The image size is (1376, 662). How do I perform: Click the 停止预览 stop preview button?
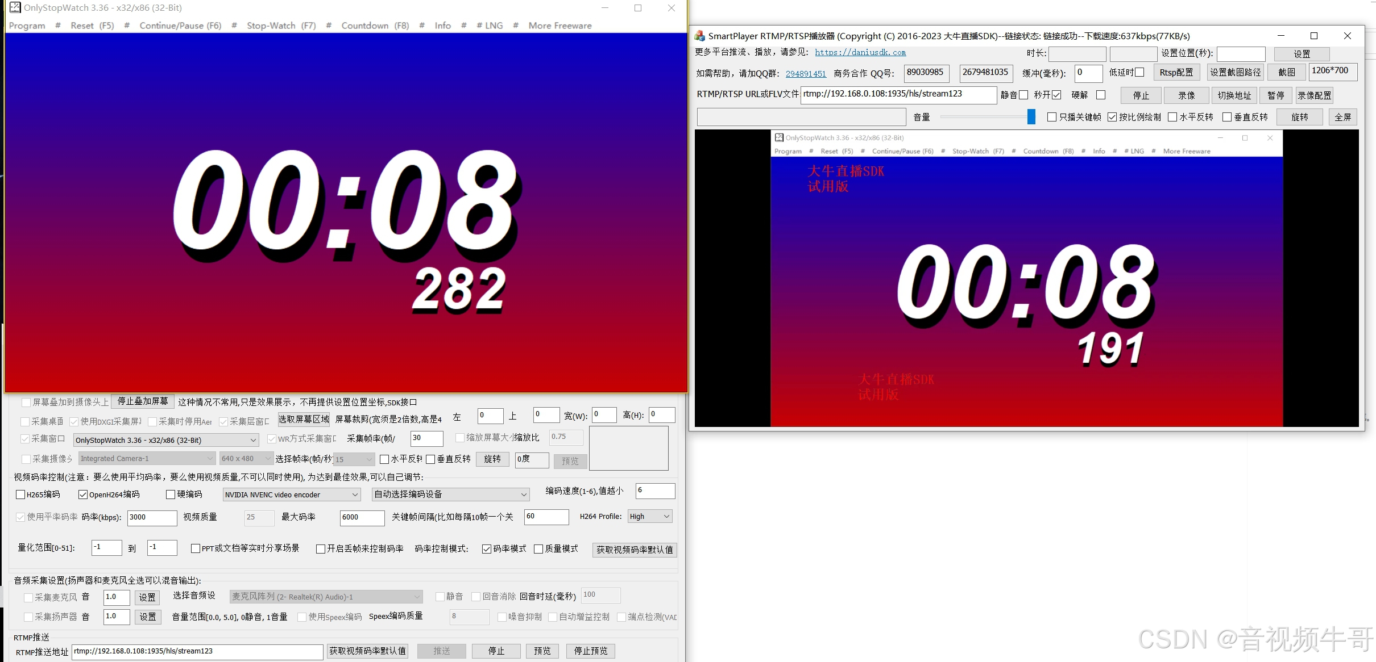point(590,651)
